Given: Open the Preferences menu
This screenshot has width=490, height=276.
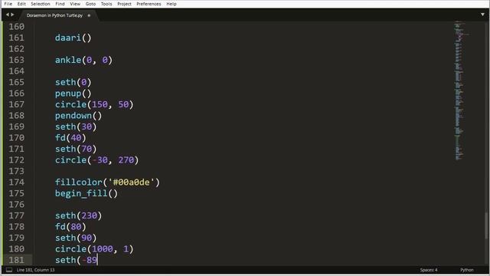Looking at the screenshot, I should pos(149,4).
